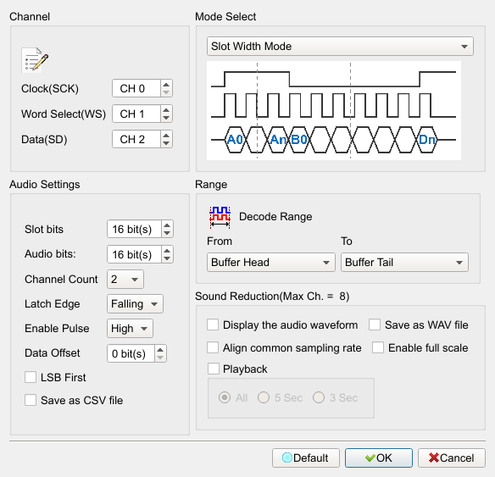495x477 pixels.
Task: Click the Cancel button
Action: click(x=452, y=458)
